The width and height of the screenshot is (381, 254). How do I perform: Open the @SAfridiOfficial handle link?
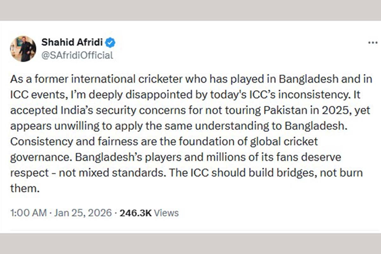pyautogui.click(x=77, y=55)
